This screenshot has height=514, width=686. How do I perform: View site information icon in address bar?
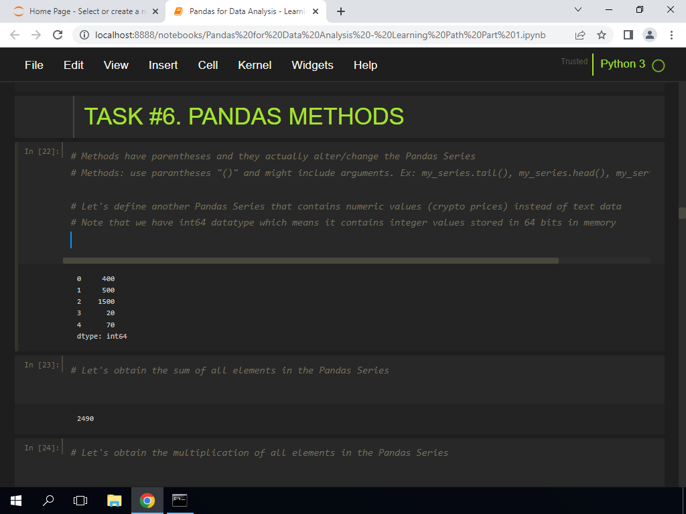click(85, 35)
